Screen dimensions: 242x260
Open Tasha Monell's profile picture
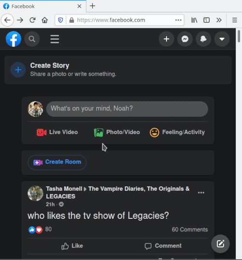pos(35,193)
